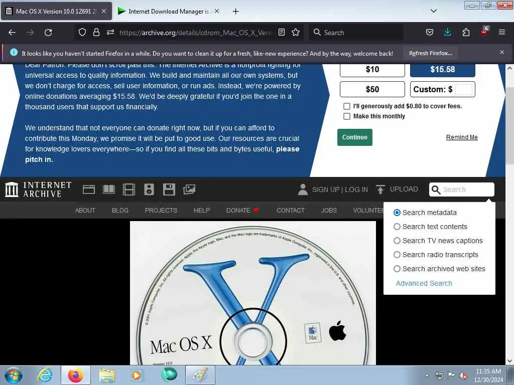Open the HELP nav item

click(202, 210)
